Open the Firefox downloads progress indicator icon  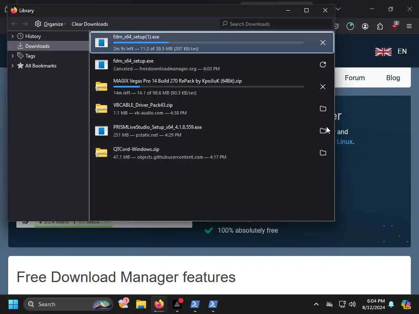pos(350,26)
